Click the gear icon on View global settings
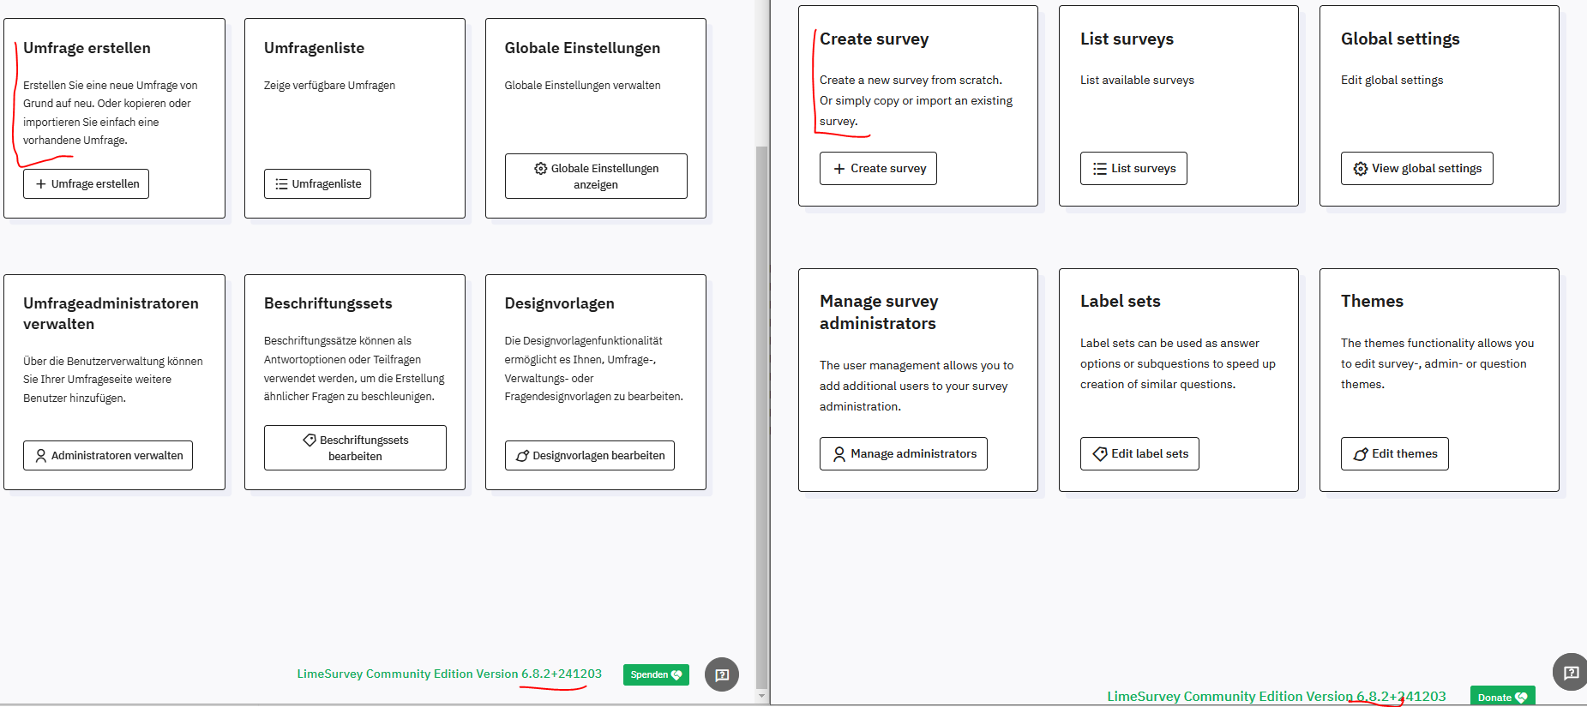 [1360, 169]
